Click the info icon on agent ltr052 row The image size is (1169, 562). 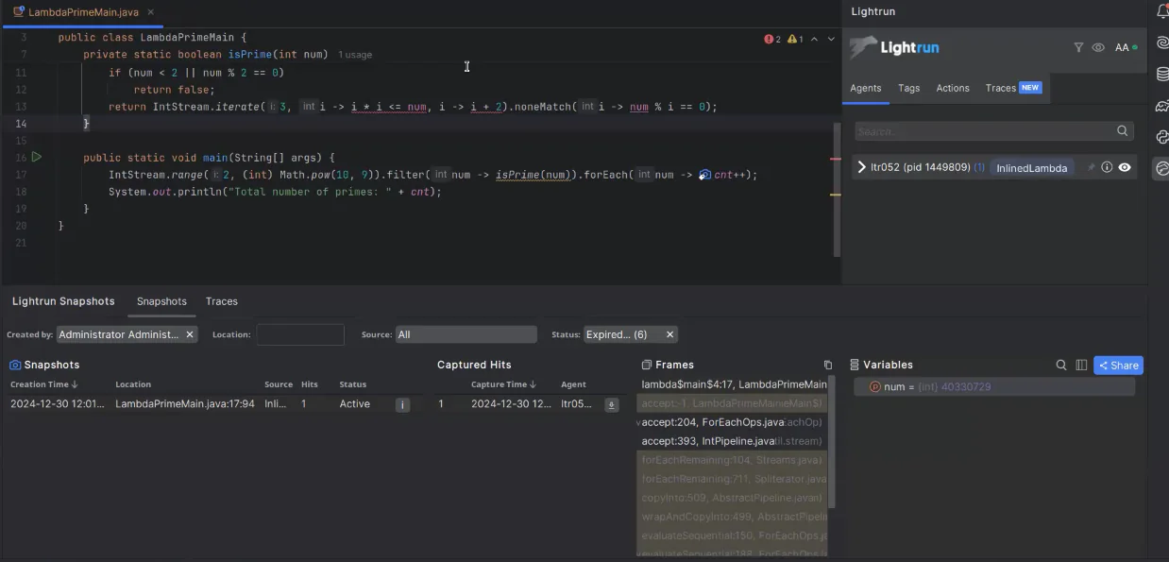click(1107, 167)
